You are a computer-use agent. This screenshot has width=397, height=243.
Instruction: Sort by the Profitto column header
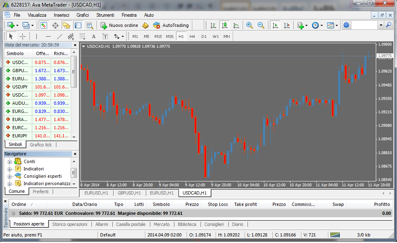pyautogui.click(x=370, y=204)
